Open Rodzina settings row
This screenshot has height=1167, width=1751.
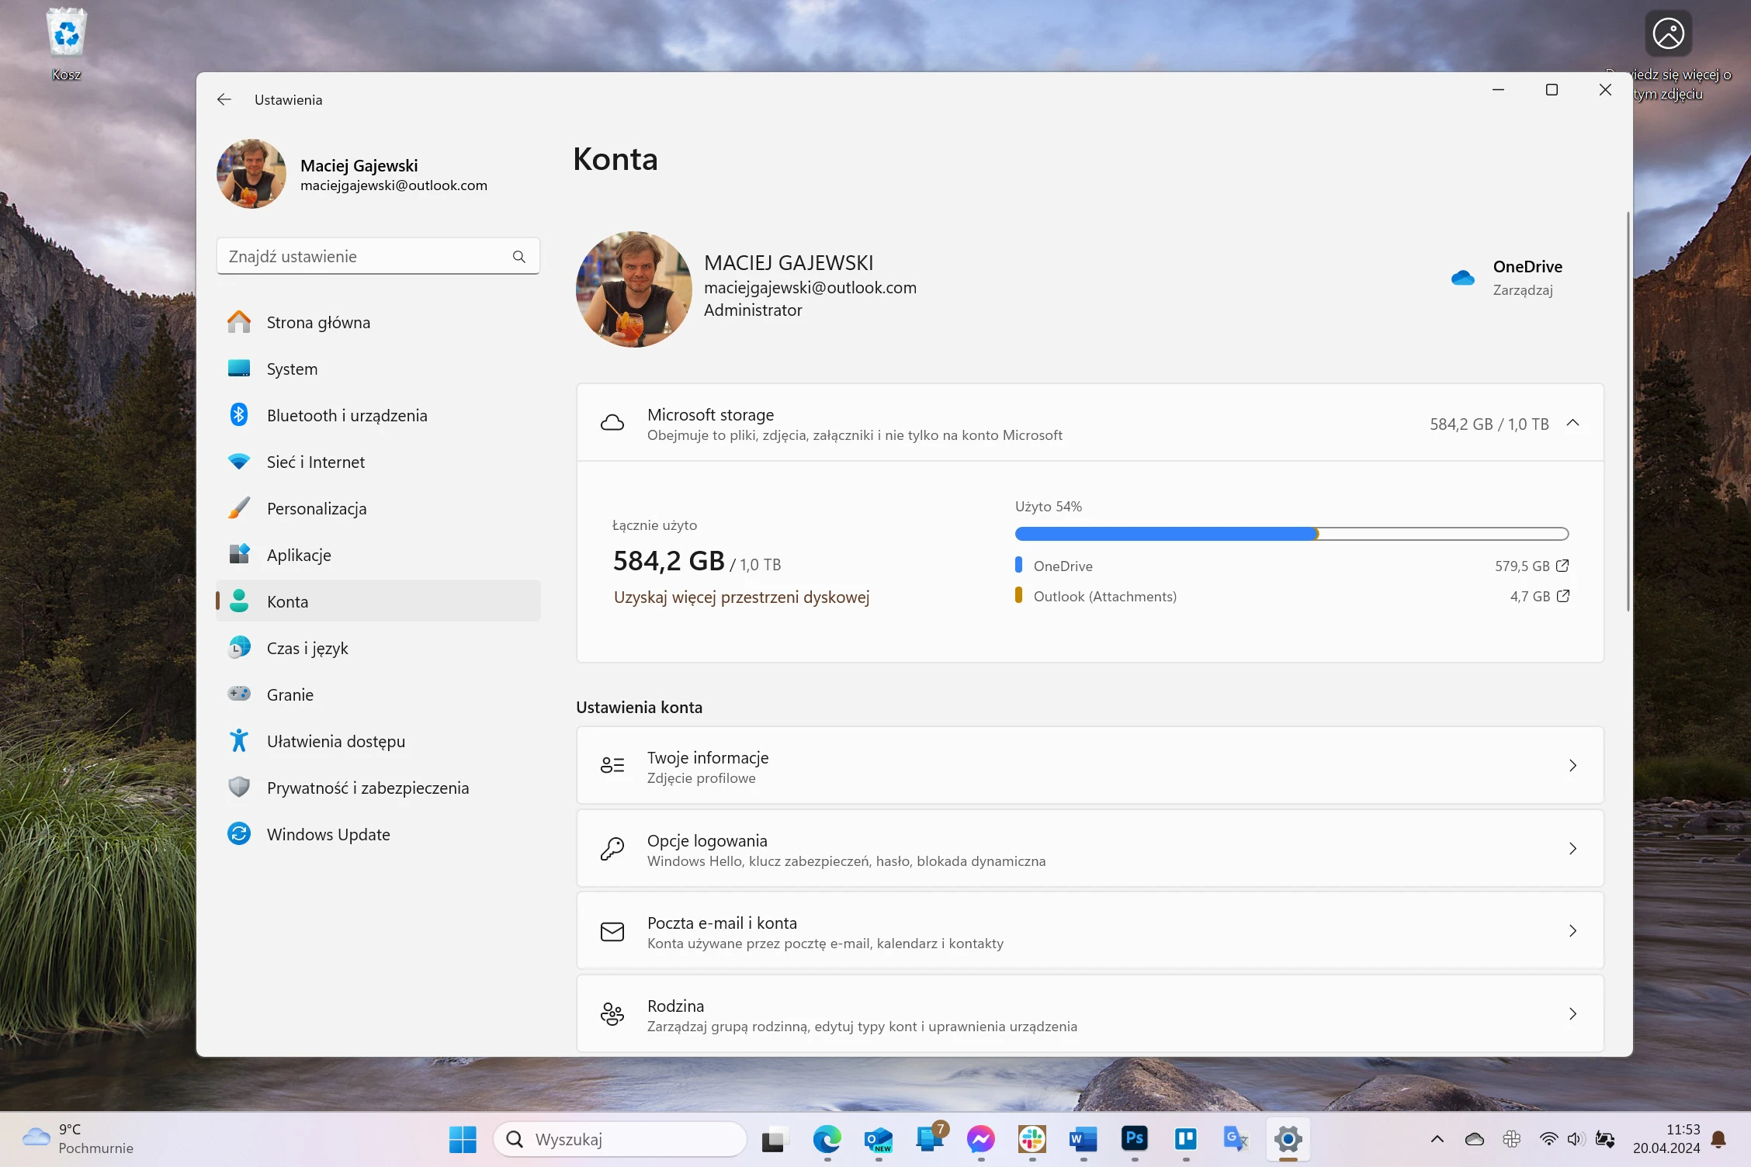point(1090,1014)
